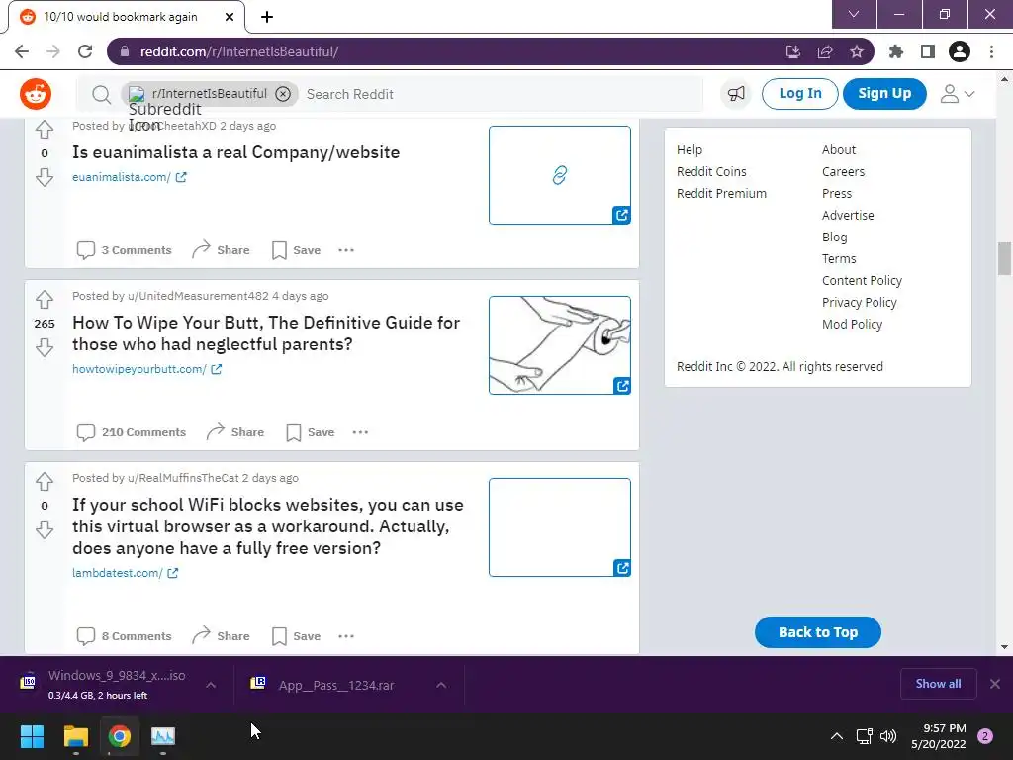
Task: Open 3 Comments on euanimalista post
Action: click(124, 250)
